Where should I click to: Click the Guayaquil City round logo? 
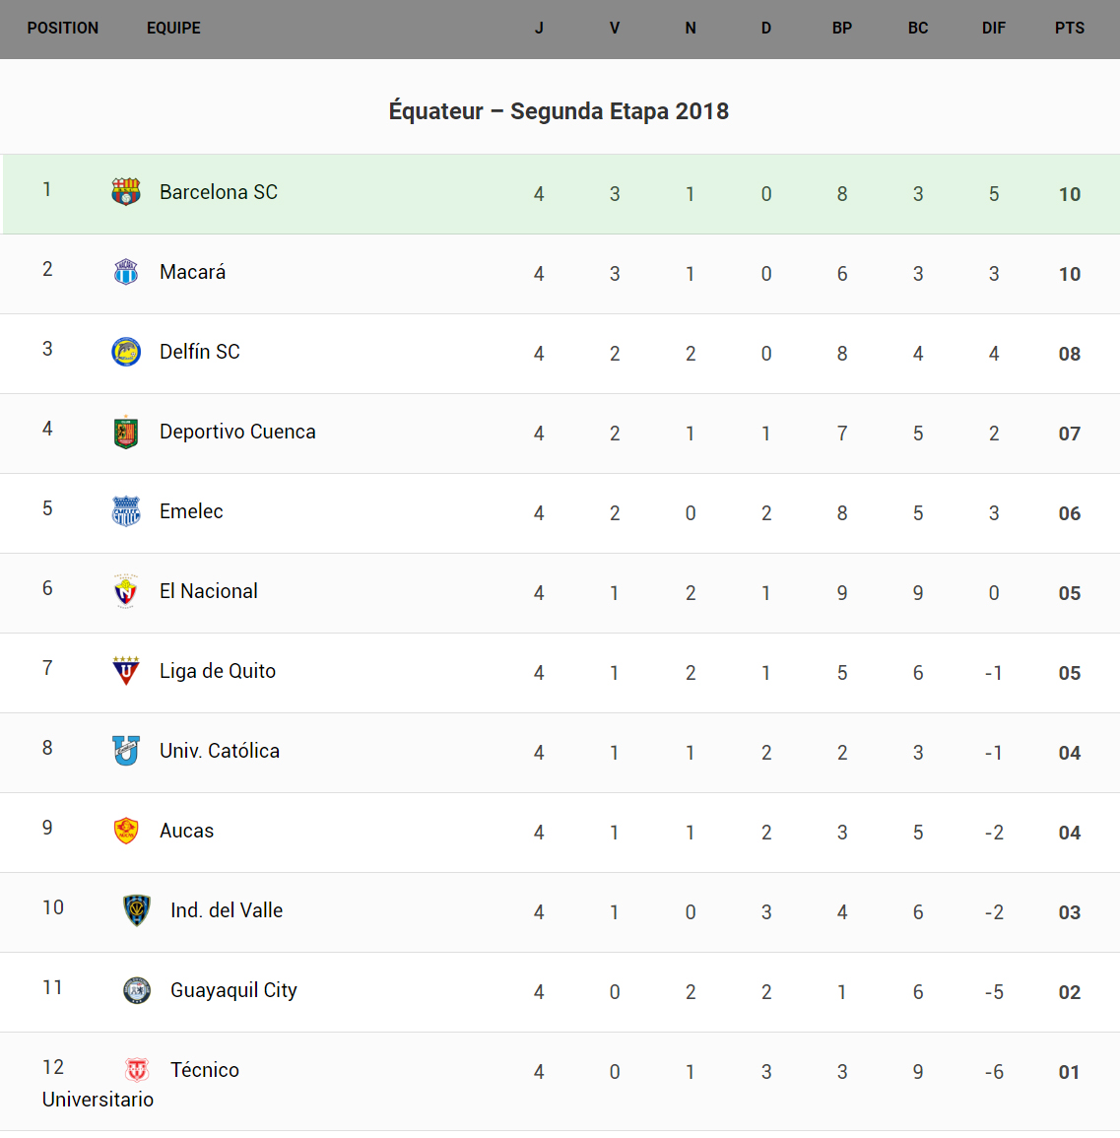137,990
